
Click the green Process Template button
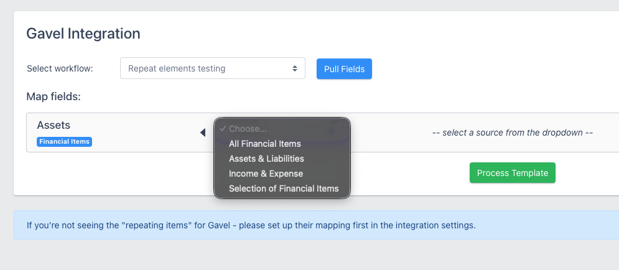(513, 173)
